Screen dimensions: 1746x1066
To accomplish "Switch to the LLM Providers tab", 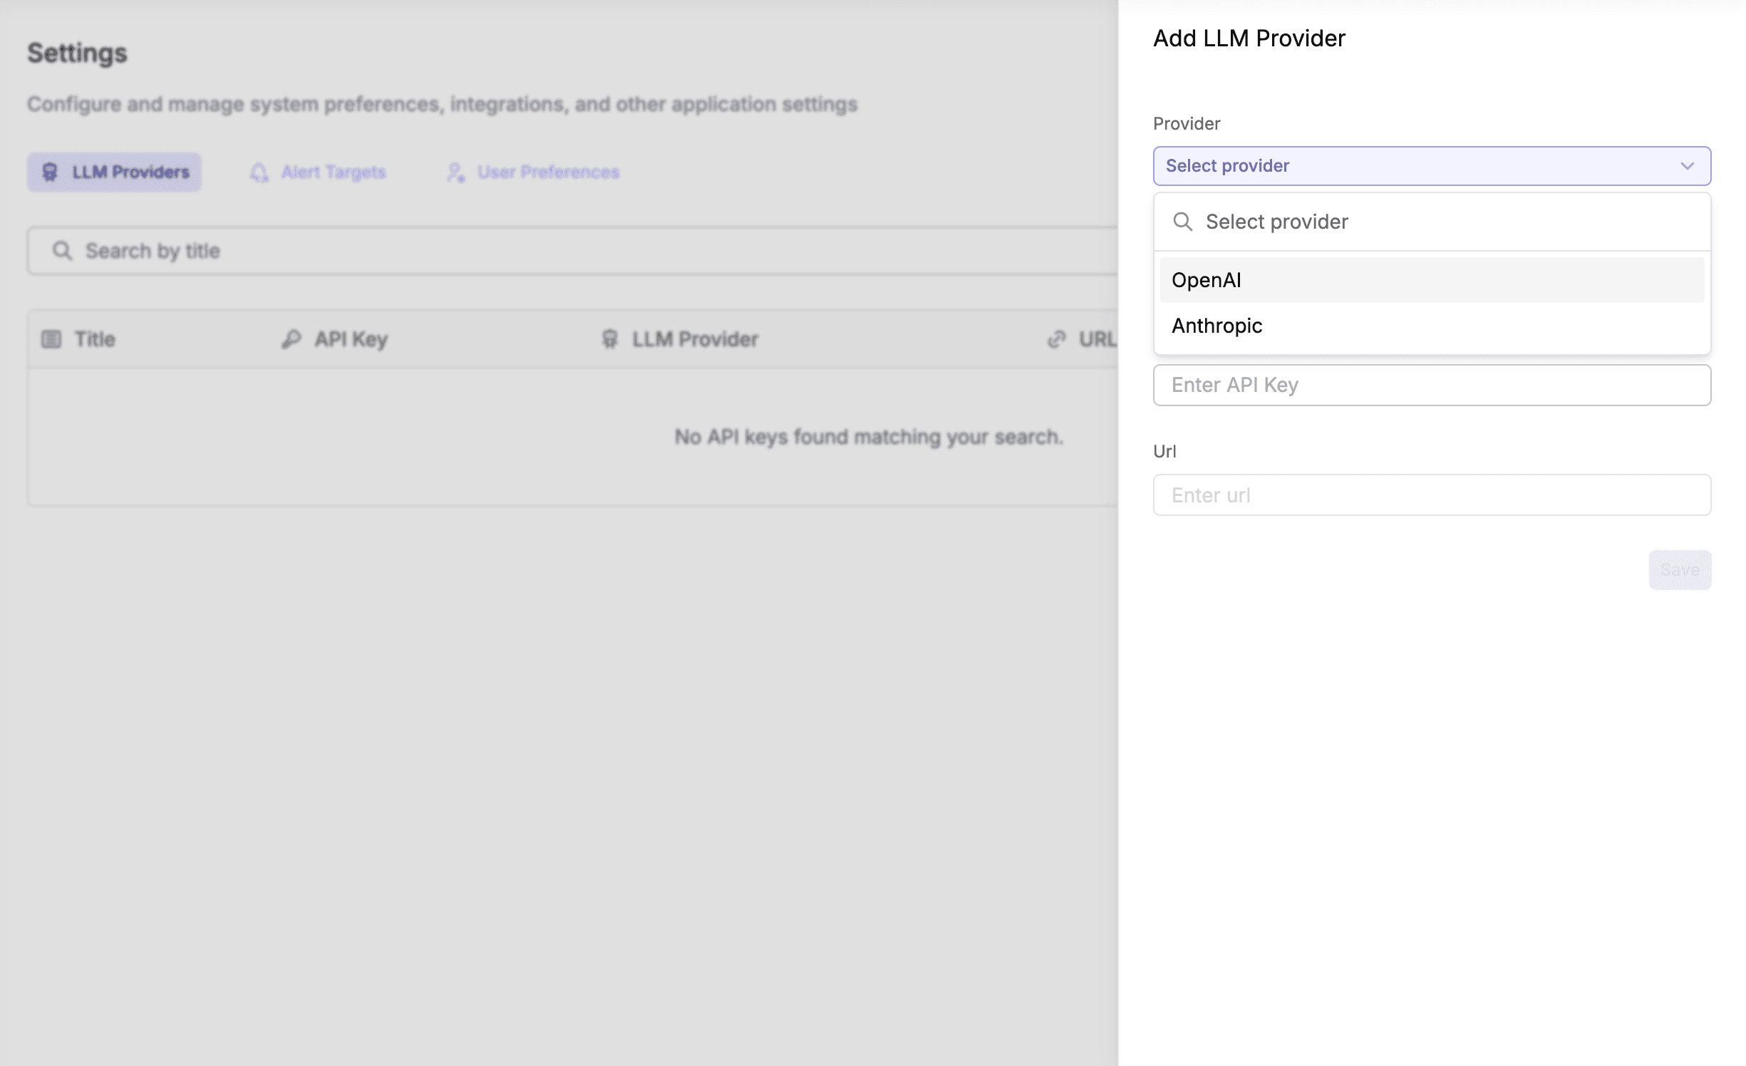I will tap(115, 172).
